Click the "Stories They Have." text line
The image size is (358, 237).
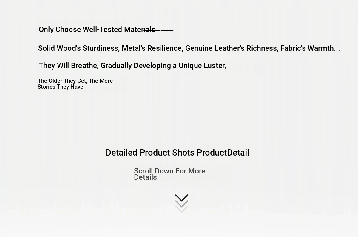click(x=61, y=87)
